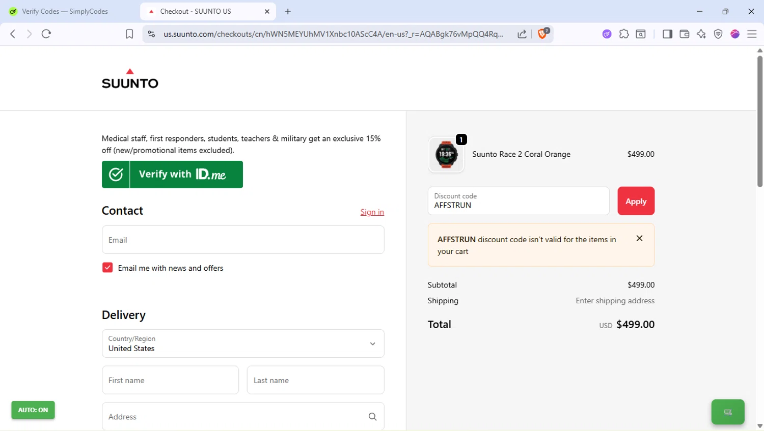Open the Extensions puzzle icon

click(624, 34)
